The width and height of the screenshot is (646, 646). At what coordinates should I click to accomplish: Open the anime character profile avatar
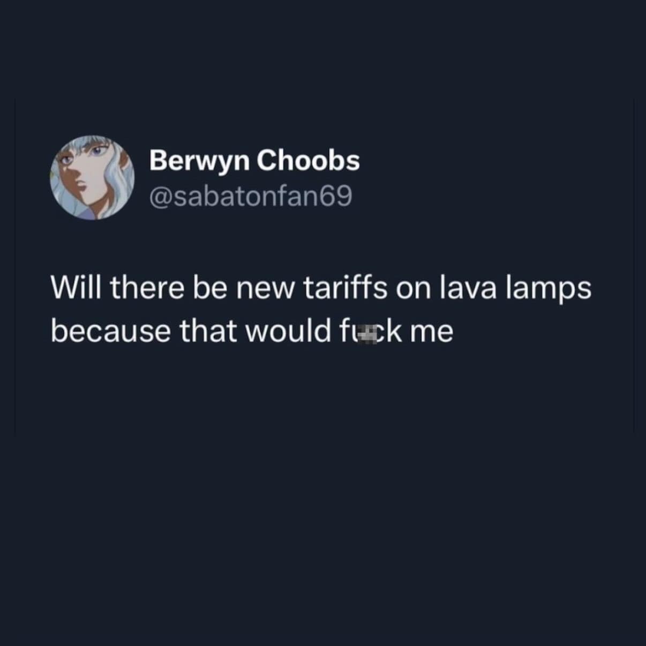coord(92,177)
